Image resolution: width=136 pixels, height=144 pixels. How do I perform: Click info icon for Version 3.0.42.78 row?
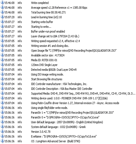[2, 131]
